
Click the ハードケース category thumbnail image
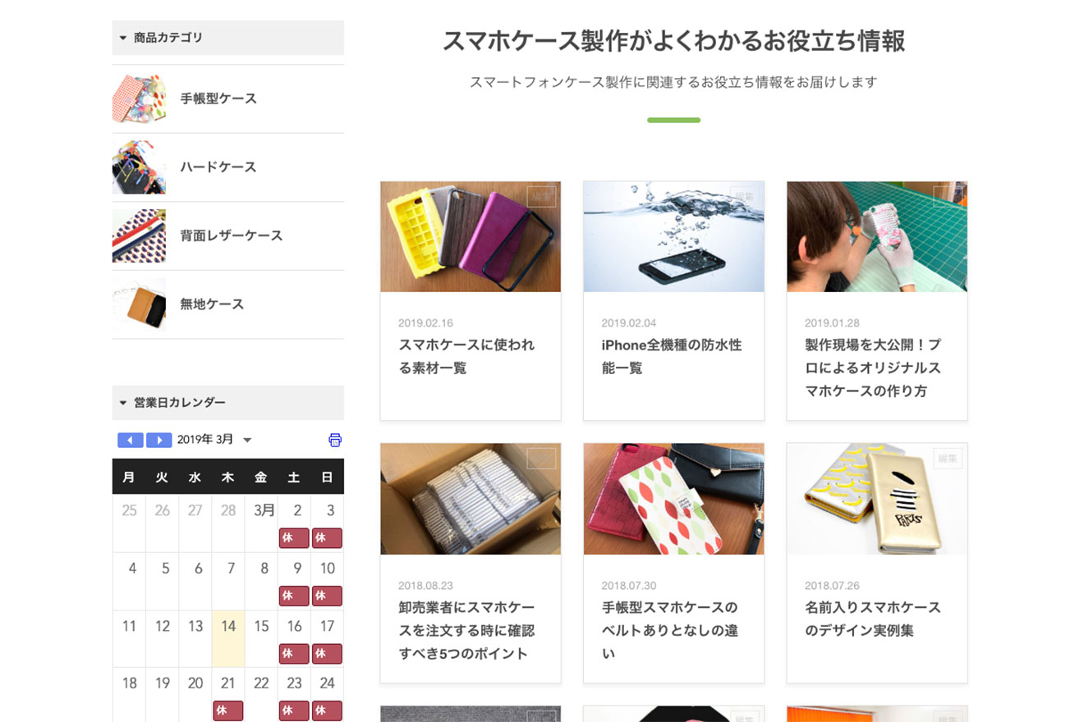[139, 167]
